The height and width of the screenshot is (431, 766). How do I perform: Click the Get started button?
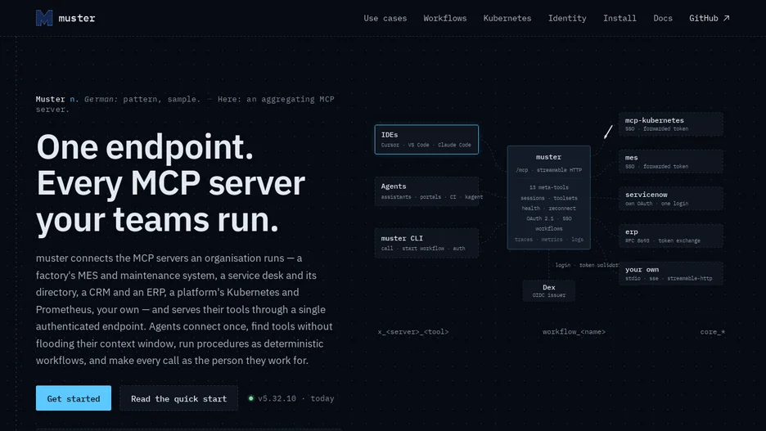click(74, 398)
